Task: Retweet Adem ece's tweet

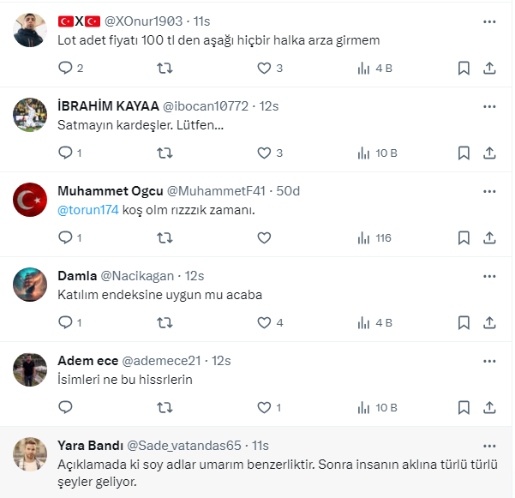Action: click(165, 407)
